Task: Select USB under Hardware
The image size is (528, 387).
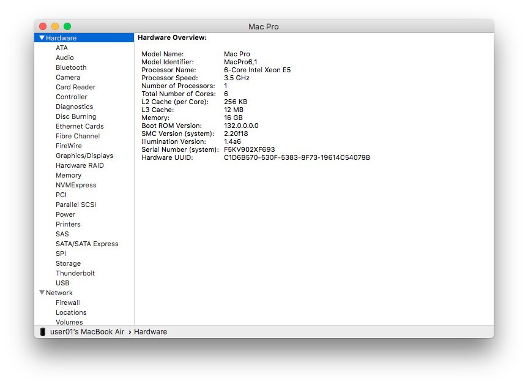Action: (62, 283)
